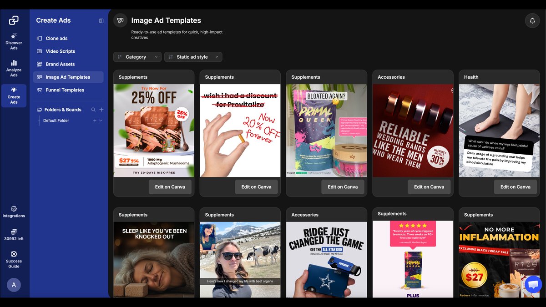Open Integrations page
546x307 pixels.
pos(14,212)
